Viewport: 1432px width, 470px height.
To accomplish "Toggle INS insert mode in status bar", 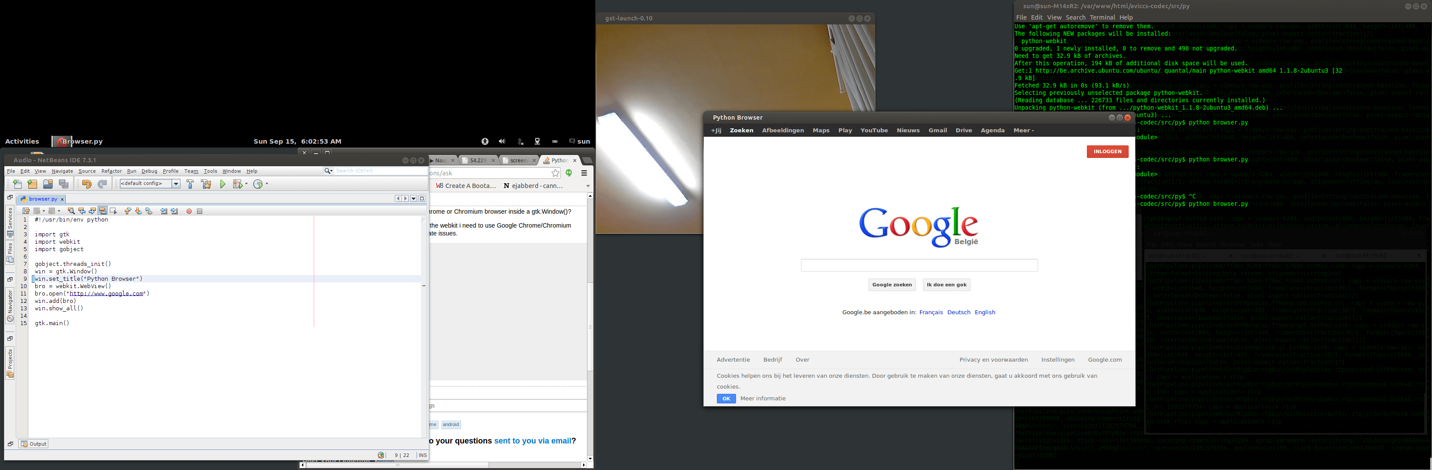I will click(x=422, y=455).
